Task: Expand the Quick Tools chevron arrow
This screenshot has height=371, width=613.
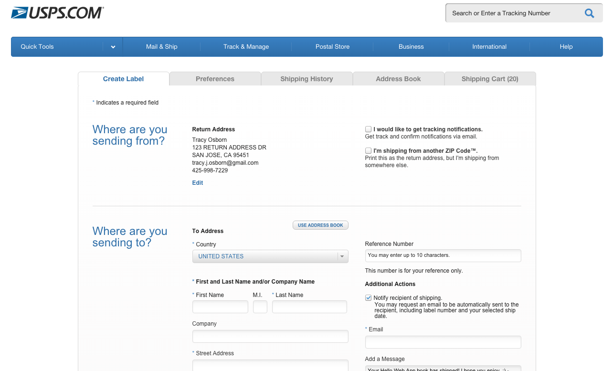Action: coord(113,47)
